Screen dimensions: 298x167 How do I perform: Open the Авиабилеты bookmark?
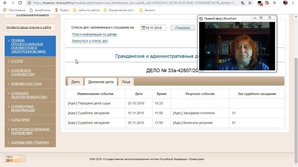pyautogui.click(x=41, y=10)
